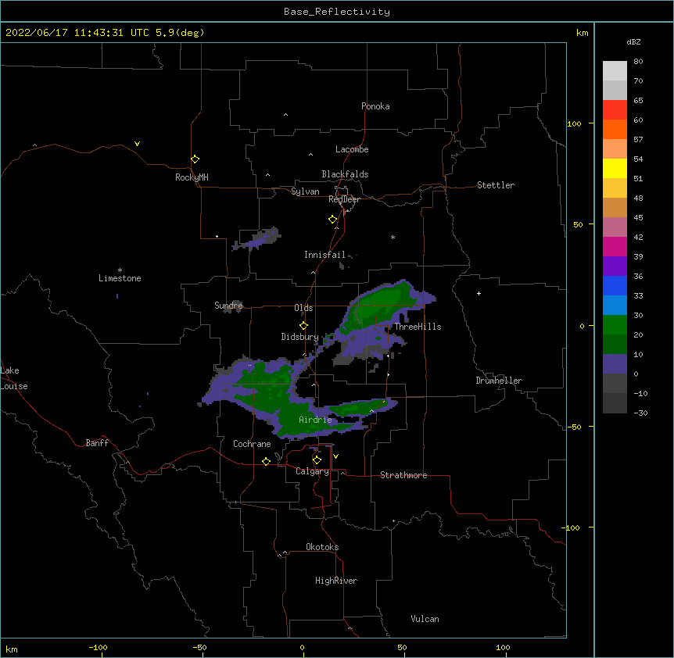Click the ThreeHills town label

pyautogui.click(x=418, y=327)
